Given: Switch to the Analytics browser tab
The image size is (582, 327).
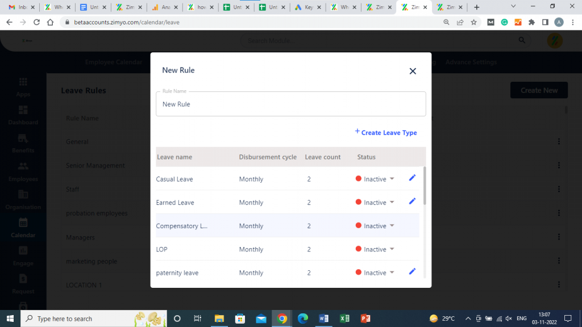Looking at the screenshot, I should [x=165, y=7].
